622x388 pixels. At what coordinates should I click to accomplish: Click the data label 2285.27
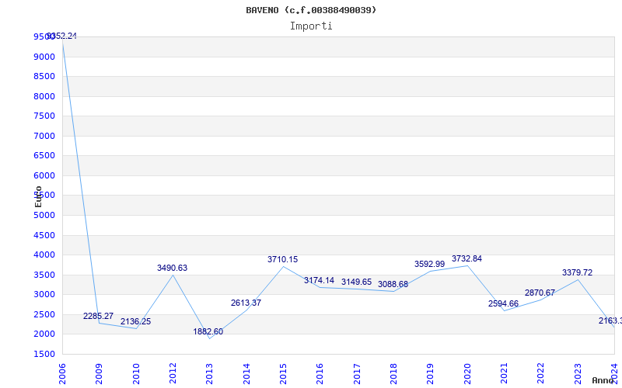coord(99,316)
